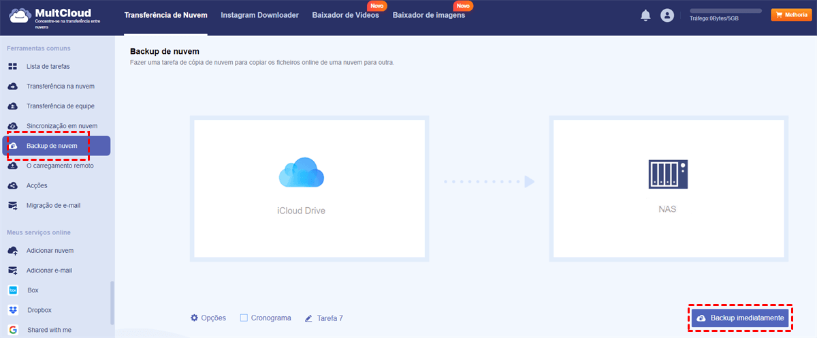Rename the task via Tarefa 7
817x338 pixels.
(330, 318)
